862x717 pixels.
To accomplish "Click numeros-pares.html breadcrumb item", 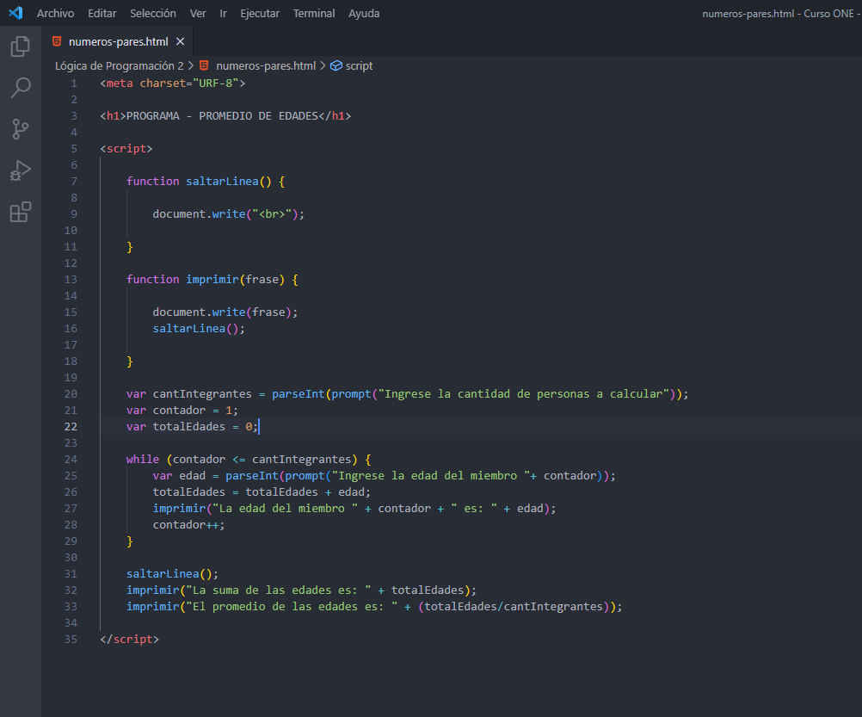I will (x=266, y=65).
